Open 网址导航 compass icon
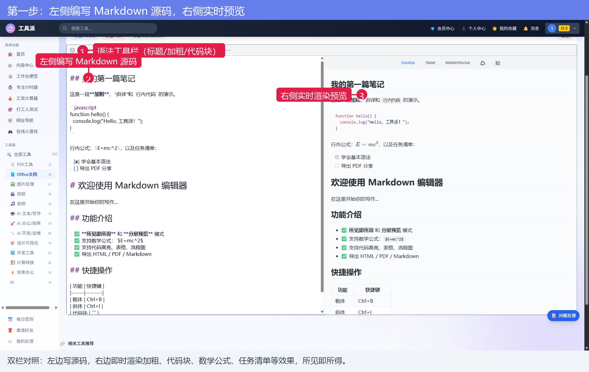 click(10, 120)
